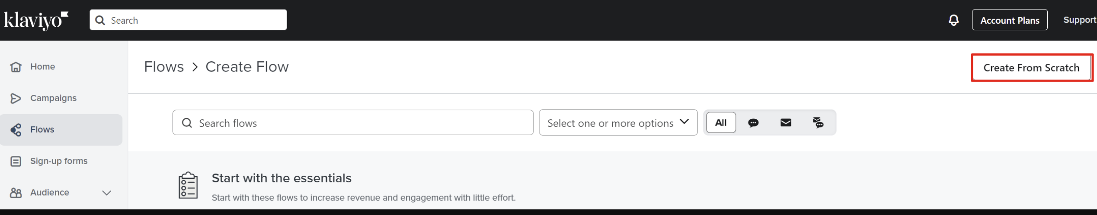The height and width of the screenshot is (215, 1097).
Task: Filter flows by email envelope
Action: (x=786, y=123)
